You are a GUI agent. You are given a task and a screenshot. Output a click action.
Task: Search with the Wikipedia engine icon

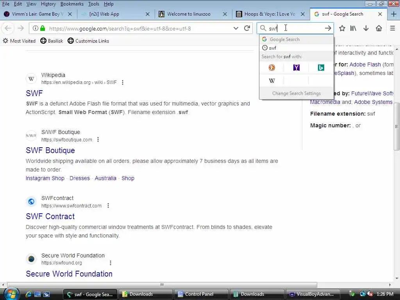pyautogui.click(x=272, y=81)
